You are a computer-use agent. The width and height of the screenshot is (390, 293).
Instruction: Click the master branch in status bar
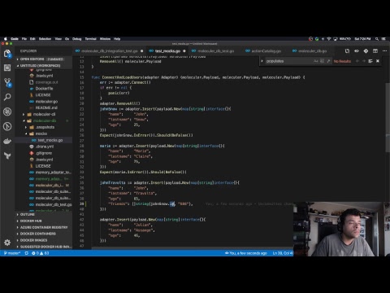11,253
